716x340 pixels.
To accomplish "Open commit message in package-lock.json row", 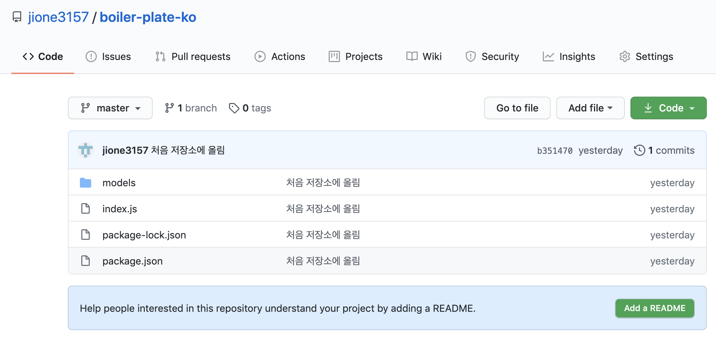I will (x=323, y=235).
